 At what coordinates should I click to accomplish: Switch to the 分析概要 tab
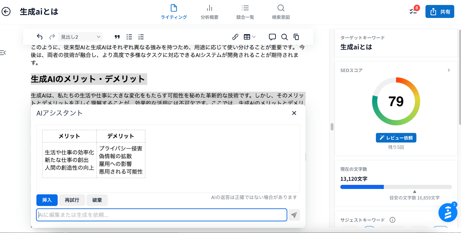tap(209, 12)
